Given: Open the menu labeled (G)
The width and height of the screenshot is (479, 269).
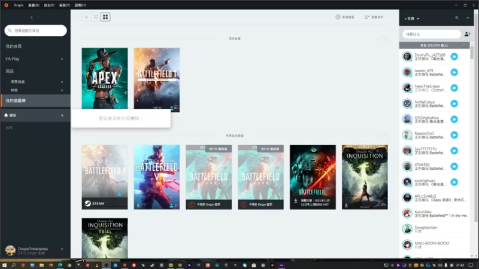Looking at the screenshot, I should tap(34, 5).
